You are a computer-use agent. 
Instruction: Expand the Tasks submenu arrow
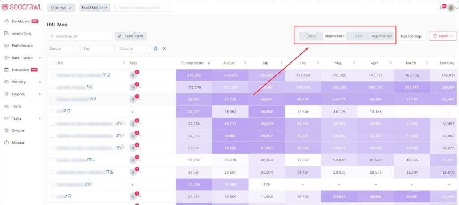[40, 118]
